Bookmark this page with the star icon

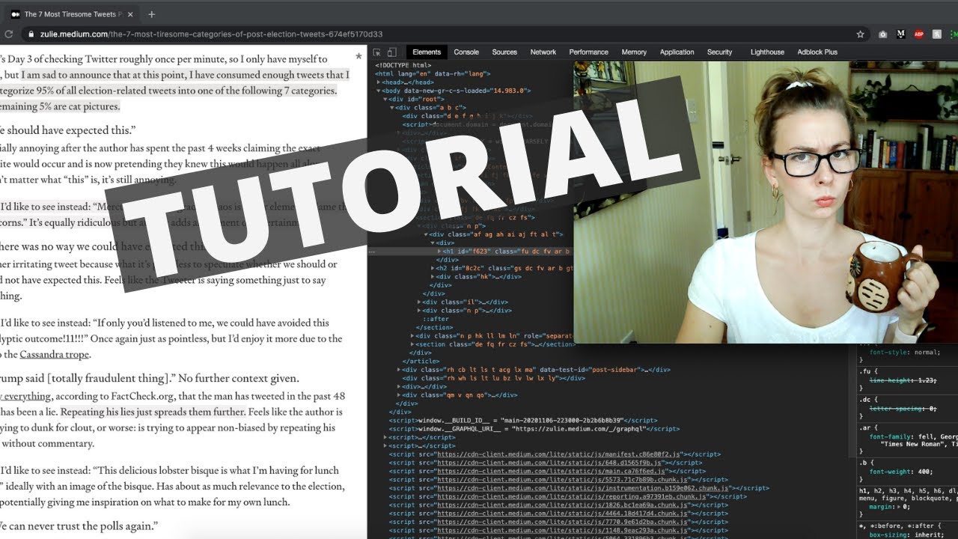(861, 34)
